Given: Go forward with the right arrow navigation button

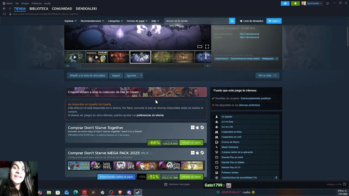Looking at the screenshot, I should pos(10,8).
